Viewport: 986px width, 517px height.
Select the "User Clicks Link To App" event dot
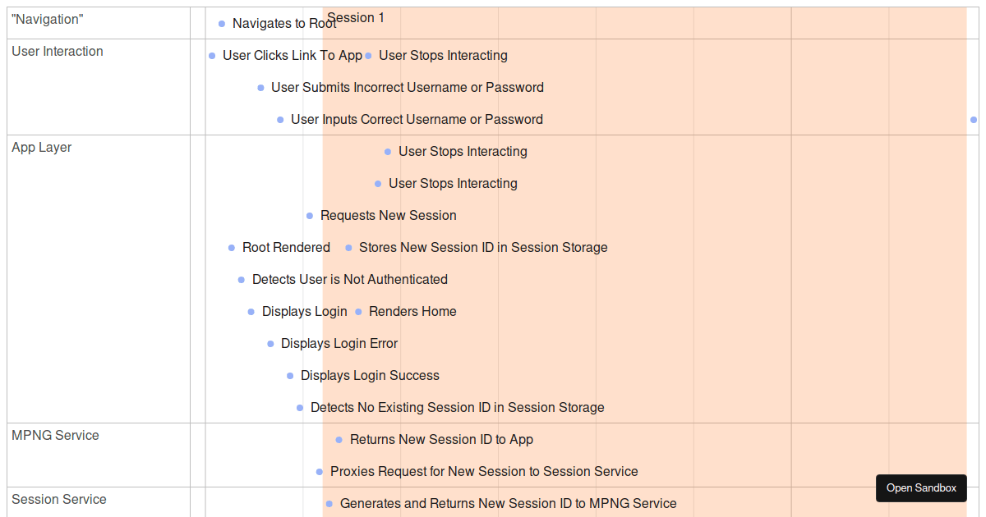coord(212,56)
